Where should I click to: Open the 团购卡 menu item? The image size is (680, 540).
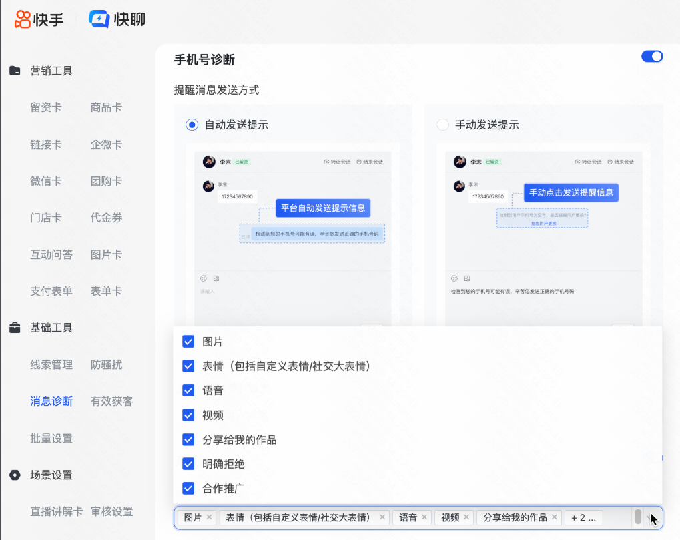click(106, 181)
